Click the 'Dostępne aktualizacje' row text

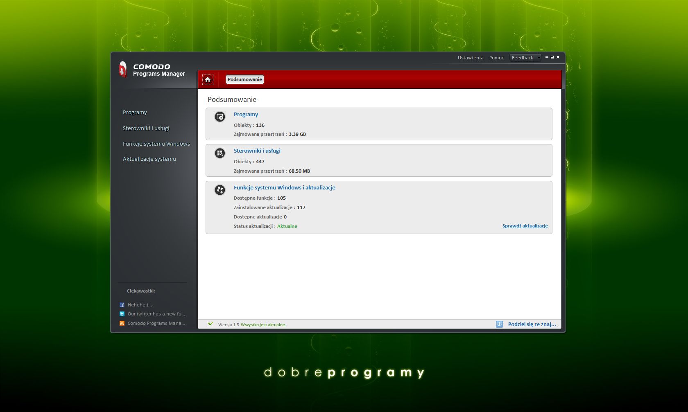tap(260, 217)
